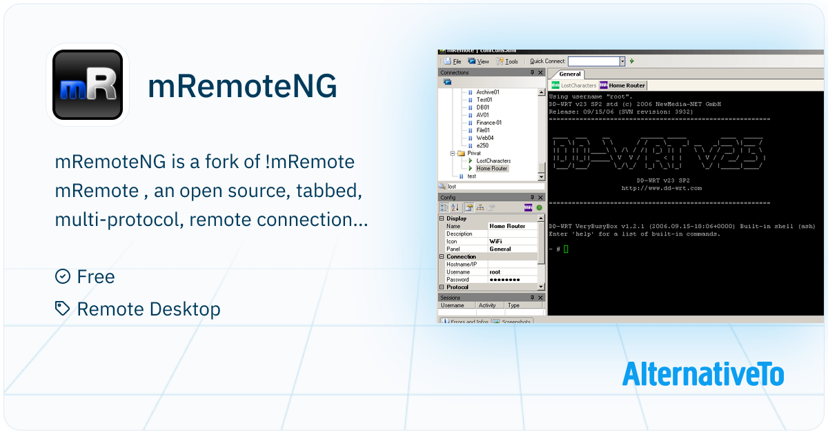
Task: Click the connections tree scroll-up arrow
Action: (541, 92)
